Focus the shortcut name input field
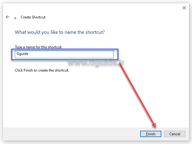Viewport: 192px width, 144px height. point(64,54)
